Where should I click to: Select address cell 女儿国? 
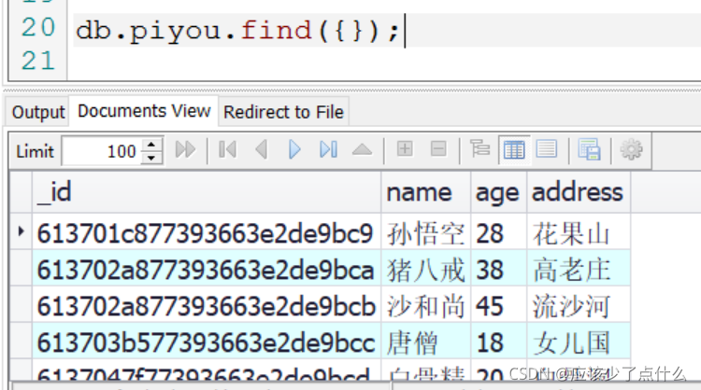(x=579, y=342)
